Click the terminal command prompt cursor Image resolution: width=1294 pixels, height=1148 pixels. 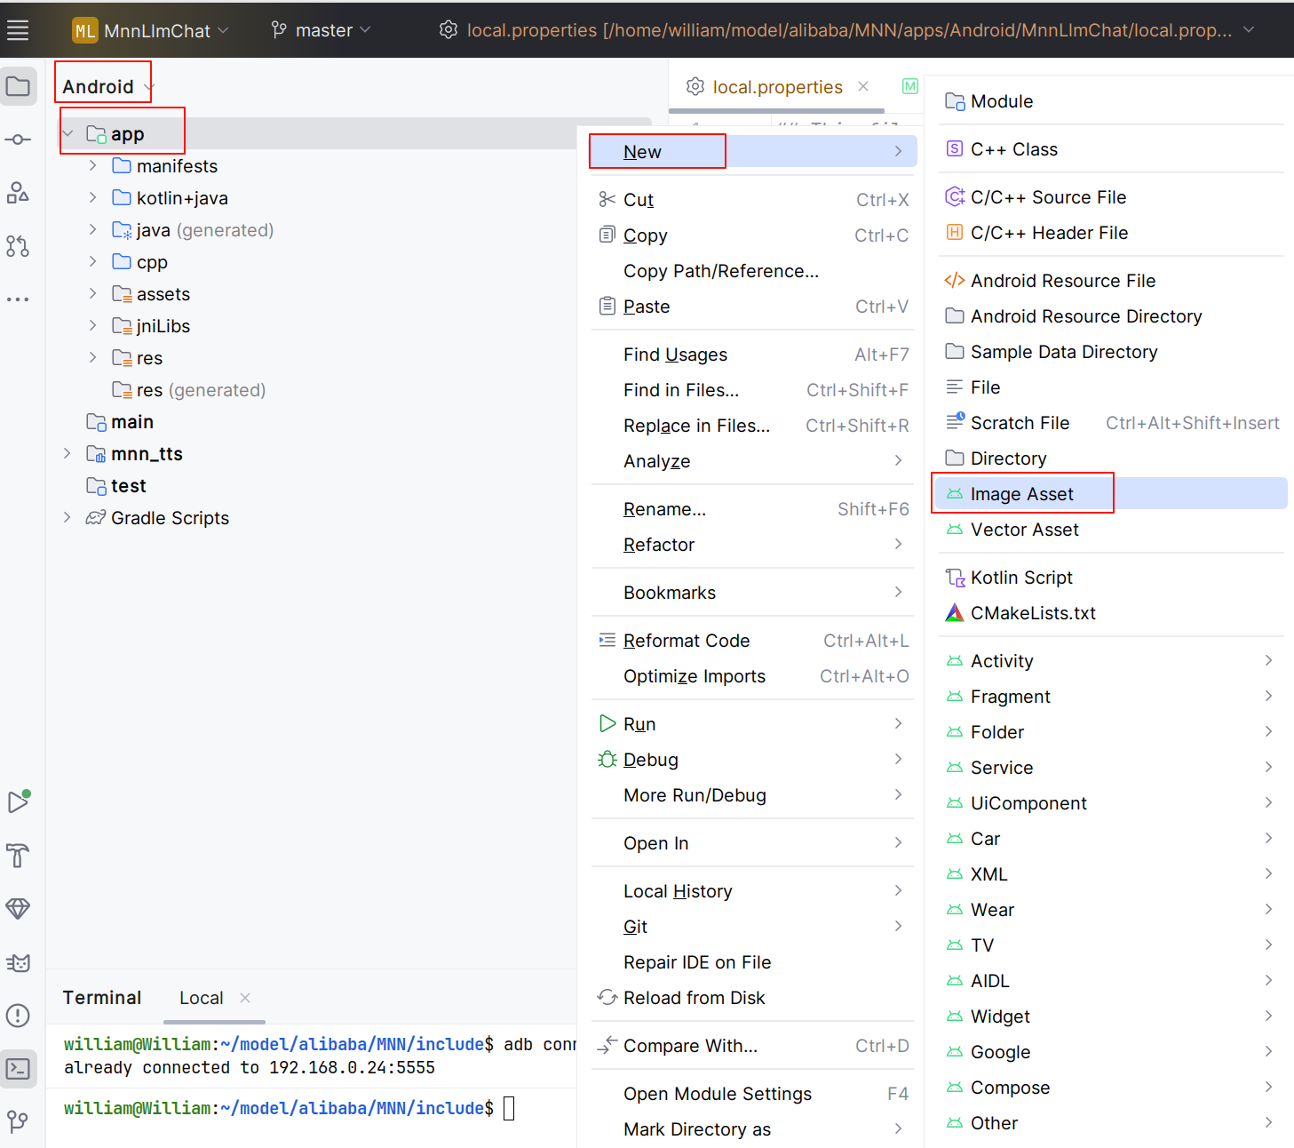tap(509, 1108)
